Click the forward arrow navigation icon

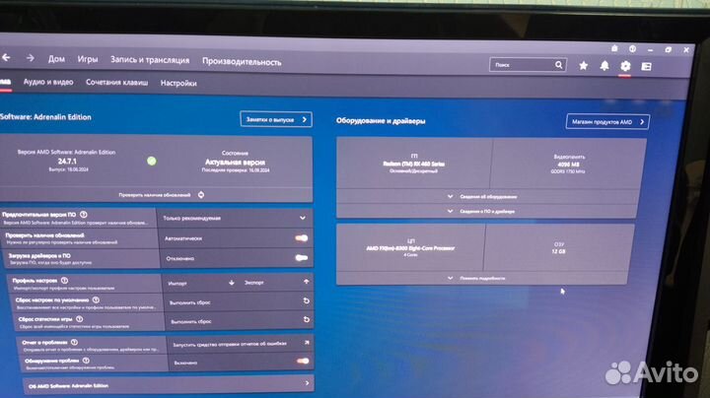(x=31, y=58)
